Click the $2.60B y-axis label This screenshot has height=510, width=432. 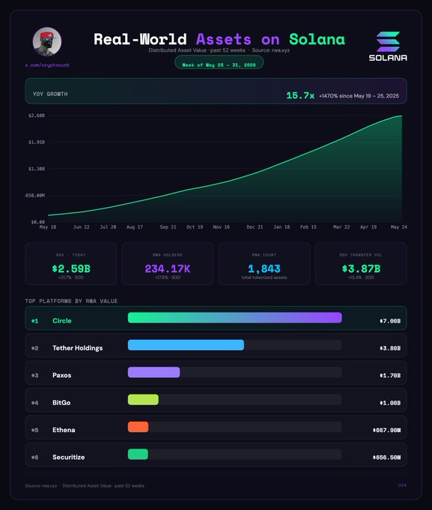click(x=37, y=115)
